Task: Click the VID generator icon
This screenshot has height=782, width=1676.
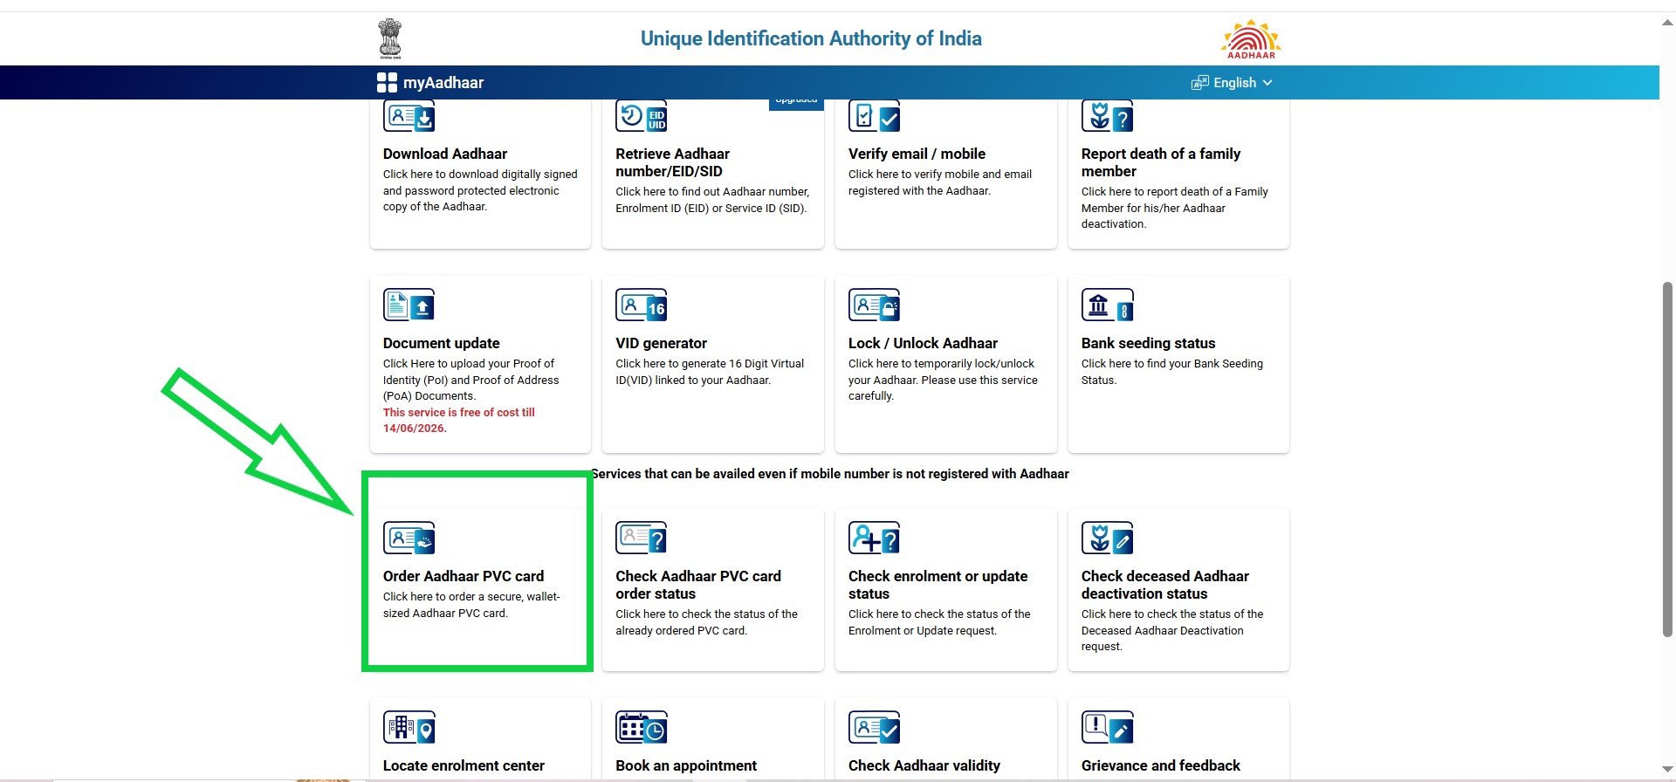Action: [642, 305]
